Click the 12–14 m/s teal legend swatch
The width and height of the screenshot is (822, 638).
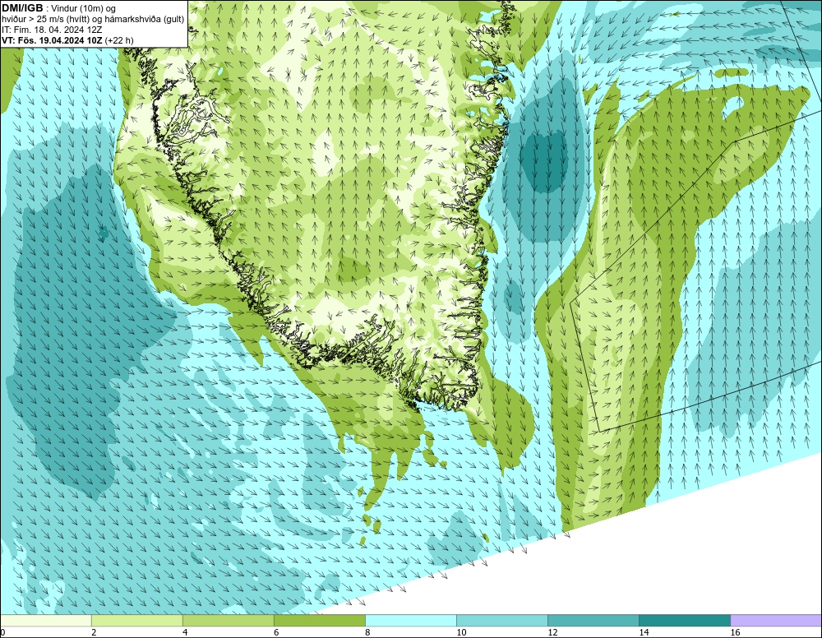593,621
